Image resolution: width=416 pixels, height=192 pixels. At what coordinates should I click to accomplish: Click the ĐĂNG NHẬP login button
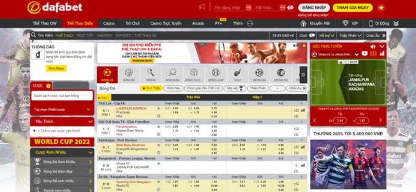click(x=314, y=8)
